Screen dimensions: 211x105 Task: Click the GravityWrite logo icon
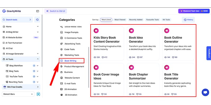click(x=4, y=11)
